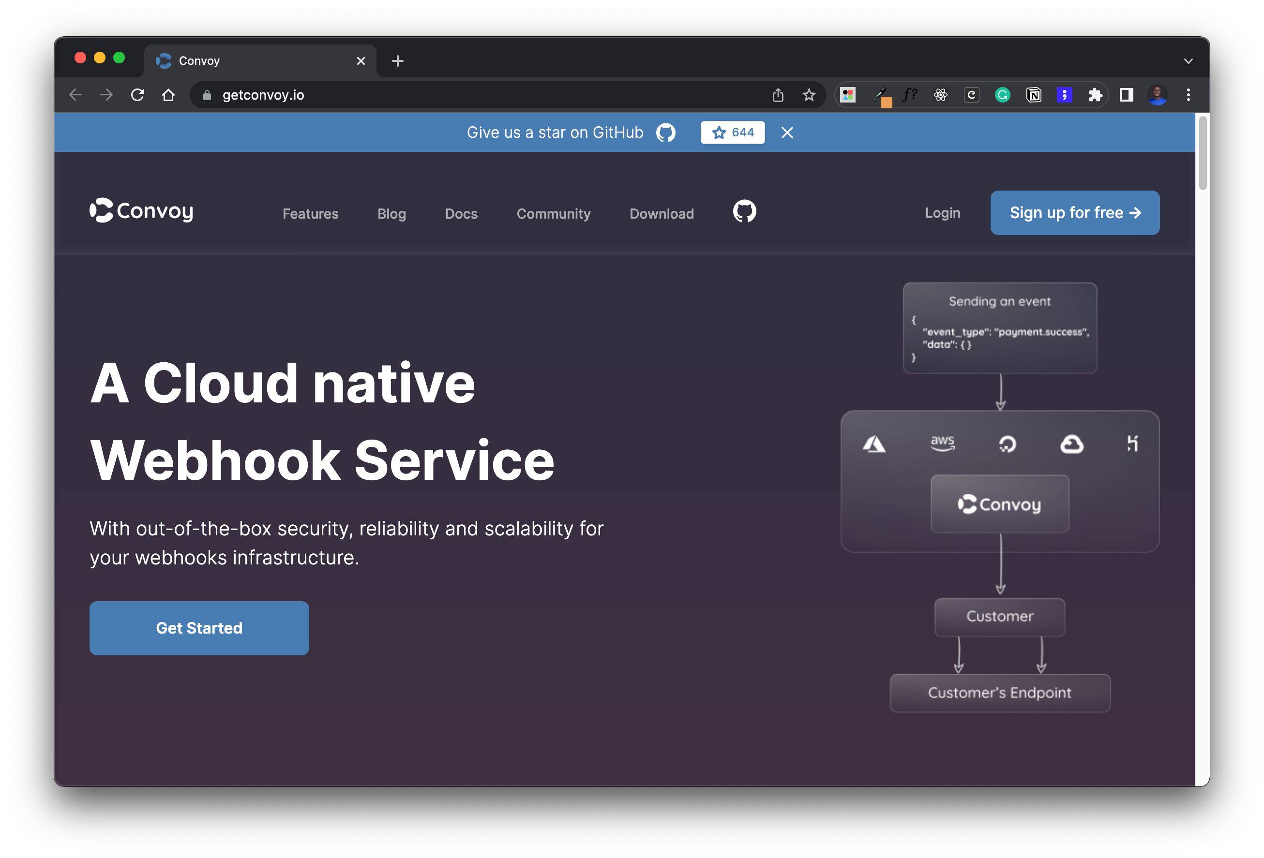
Task: Dismiss the GitHub star banner
Action: (x=786, y=133)
